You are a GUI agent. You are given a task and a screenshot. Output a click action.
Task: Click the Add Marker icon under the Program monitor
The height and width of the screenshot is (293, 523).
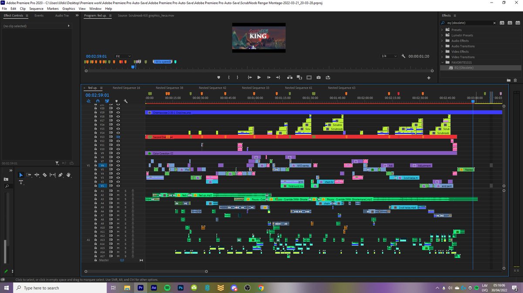218,77
